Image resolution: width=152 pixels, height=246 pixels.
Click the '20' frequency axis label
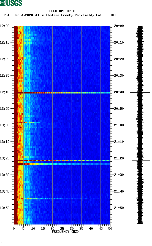(52, 229)
